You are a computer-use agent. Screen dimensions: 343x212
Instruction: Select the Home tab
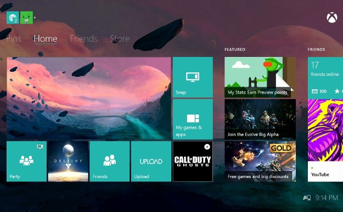point(46,39)
